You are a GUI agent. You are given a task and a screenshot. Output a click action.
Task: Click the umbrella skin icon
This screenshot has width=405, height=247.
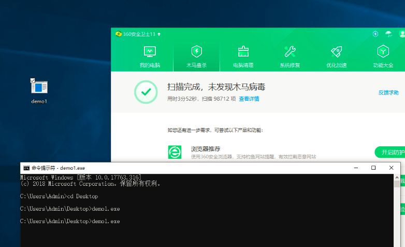click(388, 34)
